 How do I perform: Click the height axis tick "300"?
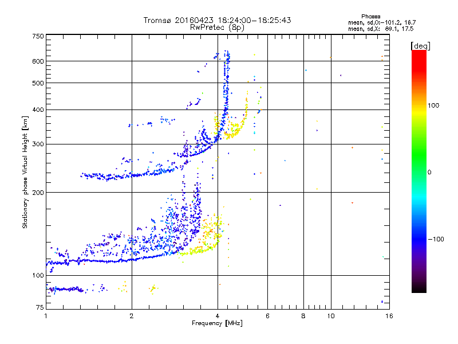point(38,144)
